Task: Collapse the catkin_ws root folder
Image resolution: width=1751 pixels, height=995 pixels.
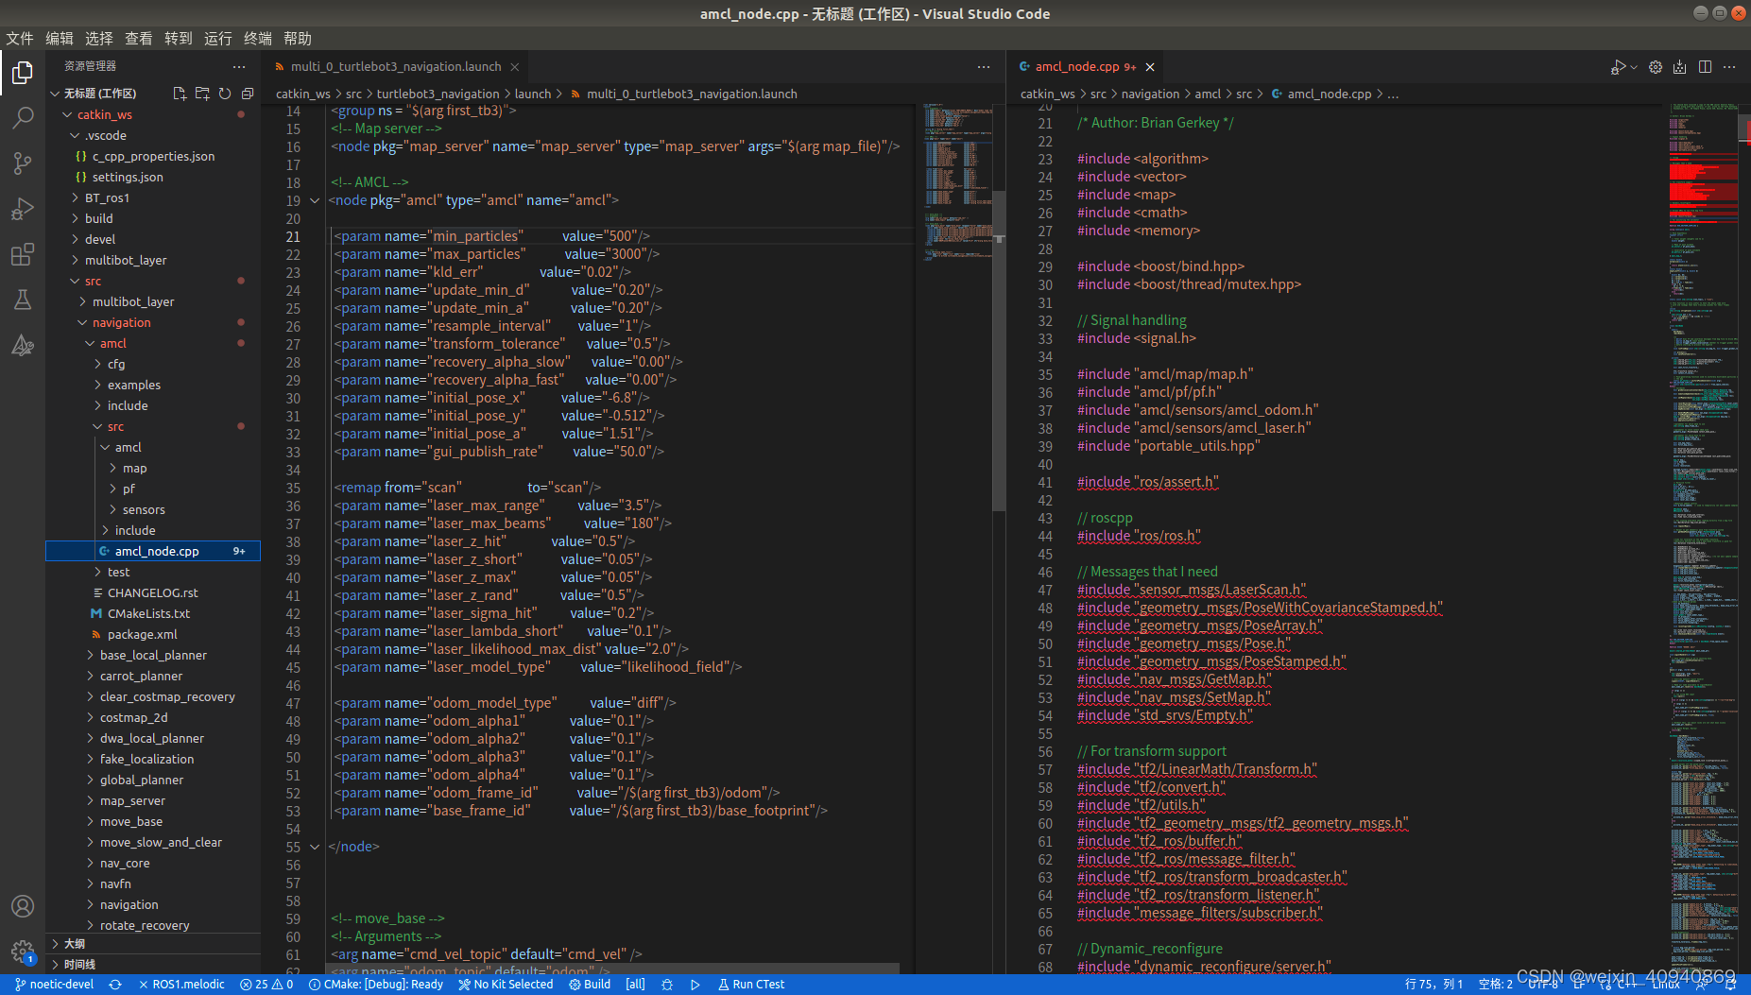Action: (104, 114)
